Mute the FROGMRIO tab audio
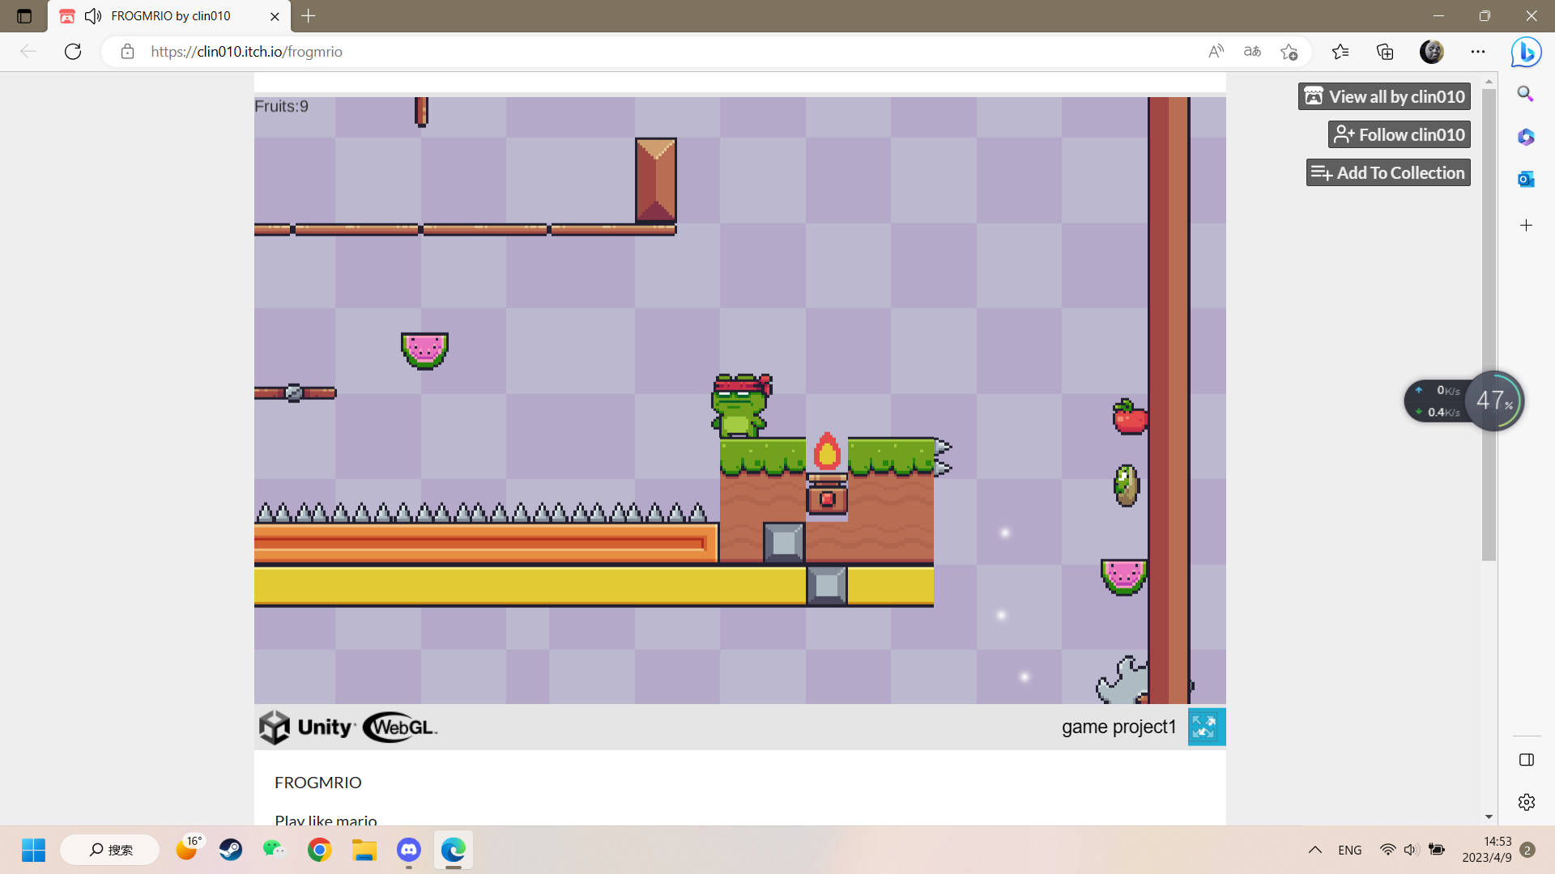Viewport: 1555px width, 874px height. coord(93,16)
